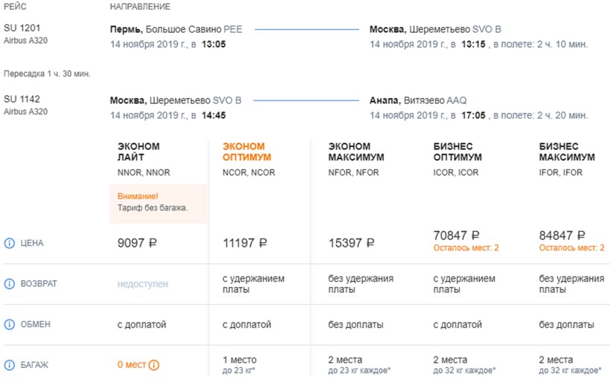The width and height of the screenshot is (610, 382).
Task: Click the info icon beside ОБМЕН
Action: click(10, 325)
